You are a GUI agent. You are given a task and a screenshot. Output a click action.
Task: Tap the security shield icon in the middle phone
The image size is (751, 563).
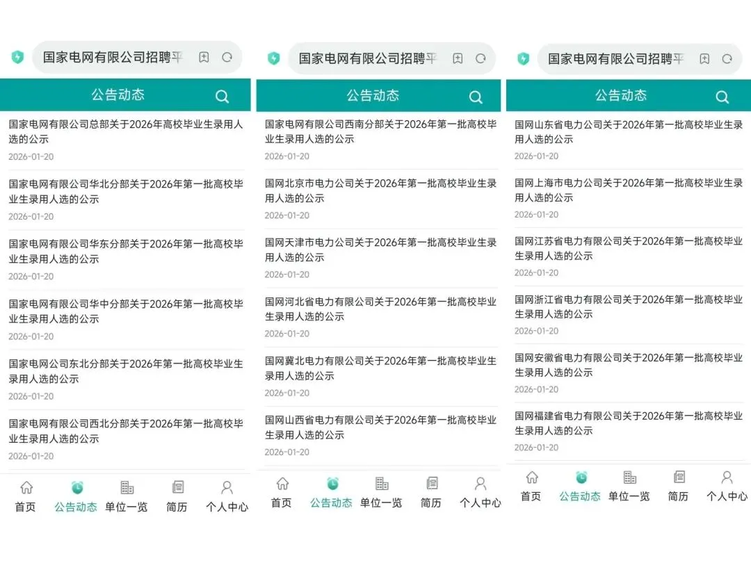point(274,58)
